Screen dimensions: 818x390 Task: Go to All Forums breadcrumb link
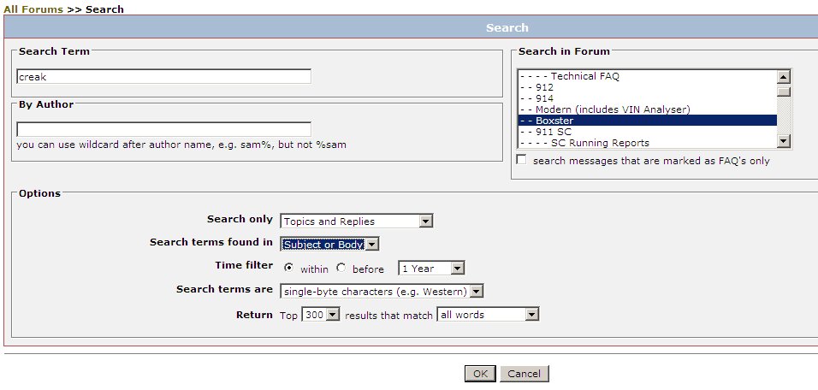point(33,9)
